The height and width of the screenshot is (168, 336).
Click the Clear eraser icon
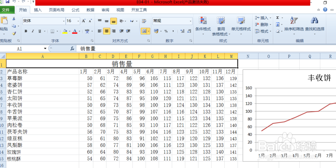click(x=278, y=32)
